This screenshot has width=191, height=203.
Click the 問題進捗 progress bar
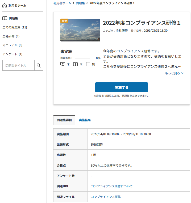click(82, 58)
